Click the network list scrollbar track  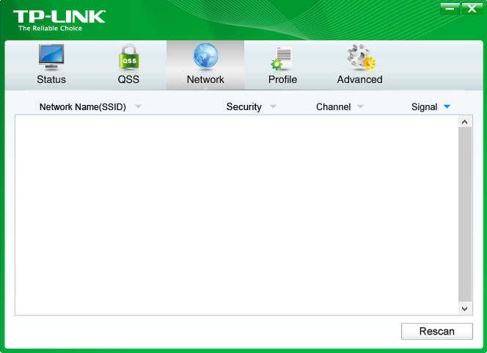pos(465,214)
